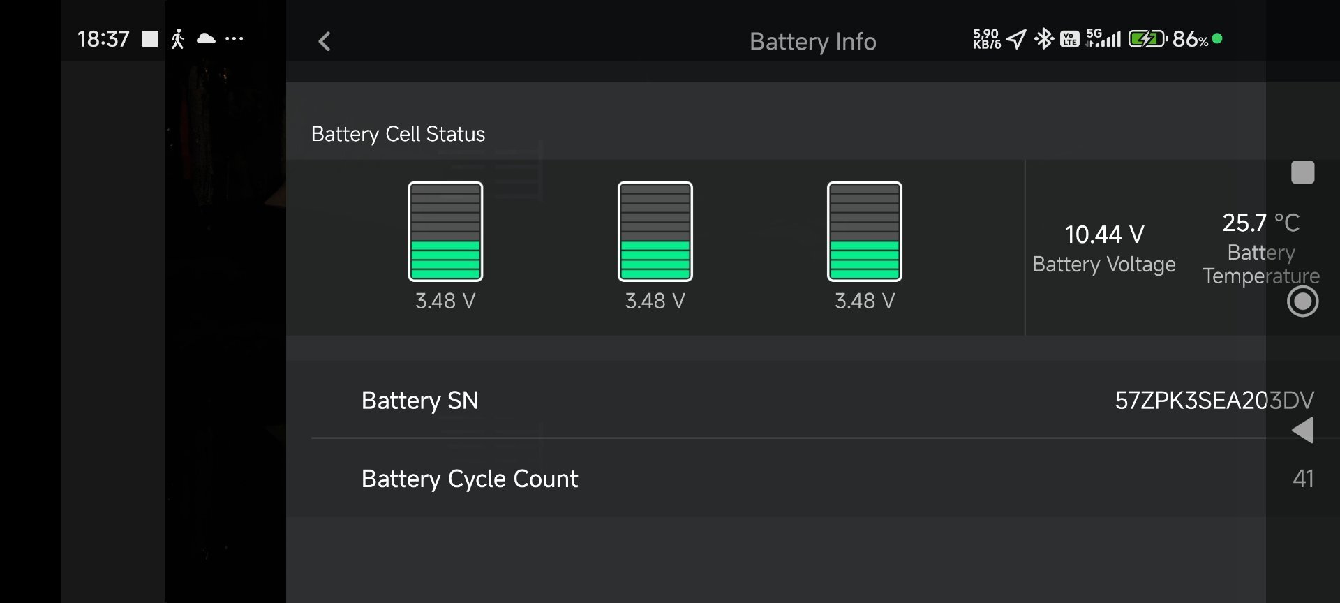The height and width of the screenshot is (603, 1340).
Task: Tap the serial number 57ZPK3SEA203DV
Action: 1214,400
